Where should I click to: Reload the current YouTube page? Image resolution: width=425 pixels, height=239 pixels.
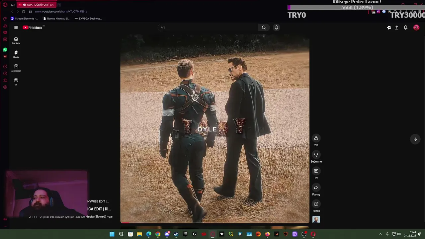[23, 11]
